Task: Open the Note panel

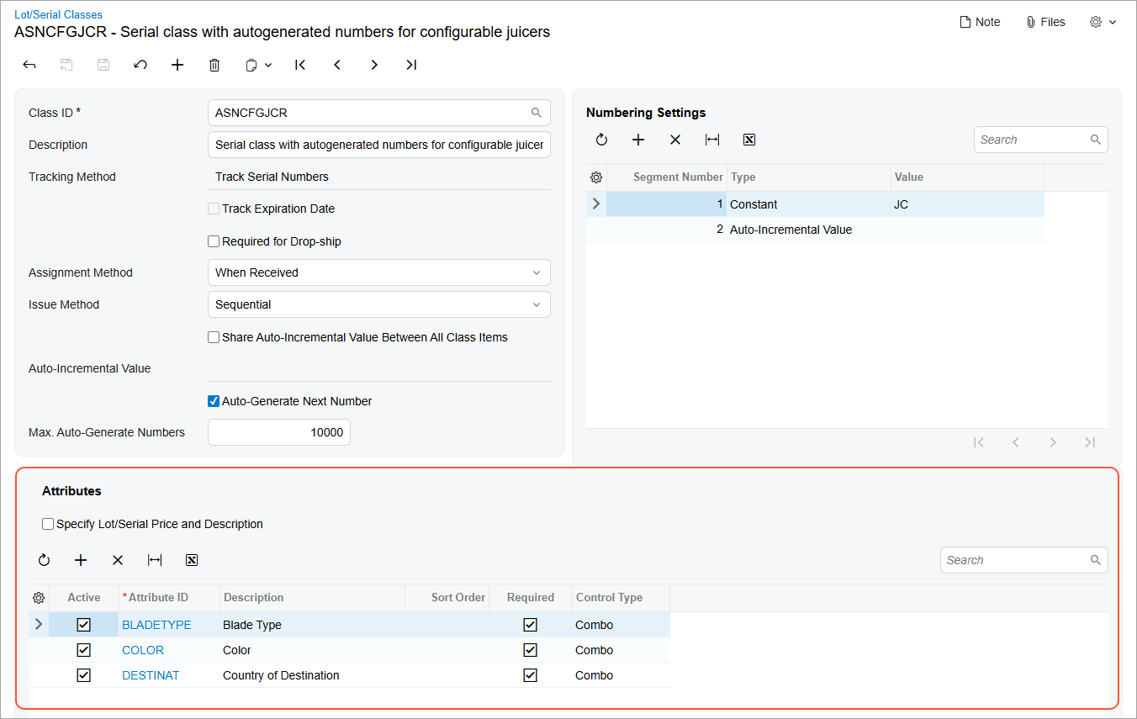Action: [x=980, y=22]
